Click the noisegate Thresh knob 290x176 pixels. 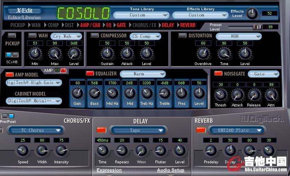coord(221,95)
